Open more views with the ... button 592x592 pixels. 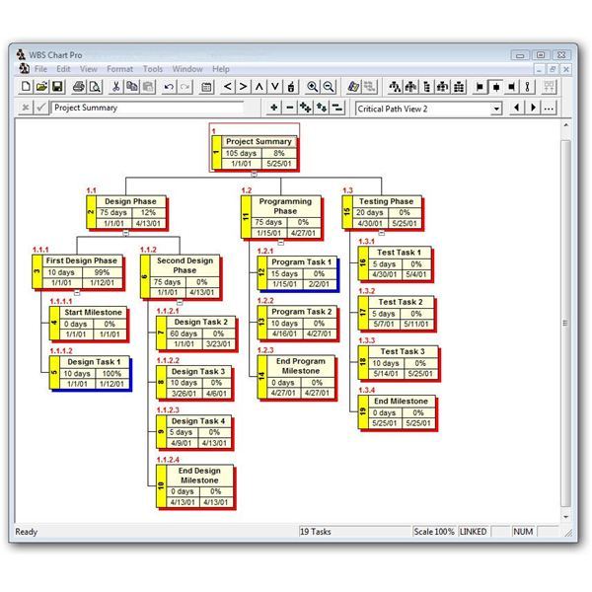point(549,108)
